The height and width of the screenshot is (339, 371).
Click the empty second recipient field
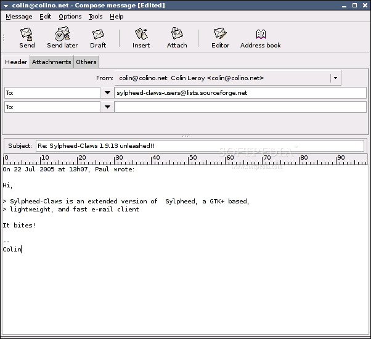(x=240, y=107)
